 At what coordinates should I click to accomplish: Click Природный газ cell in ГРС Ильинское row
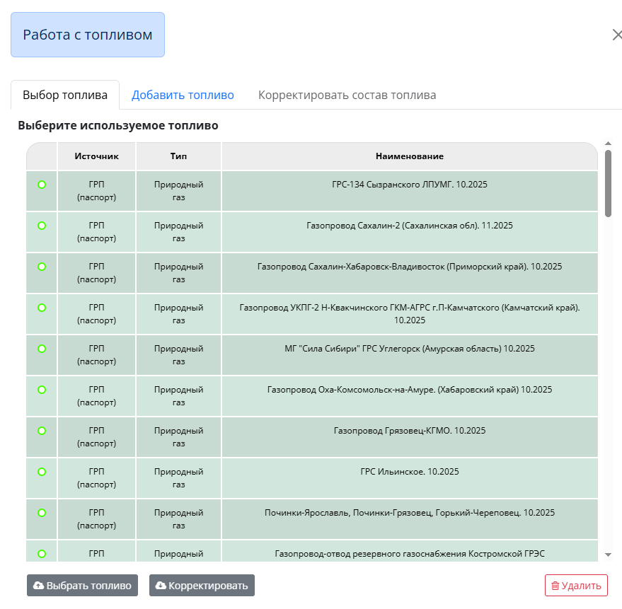pyautogui.click(x=178, y=478)
